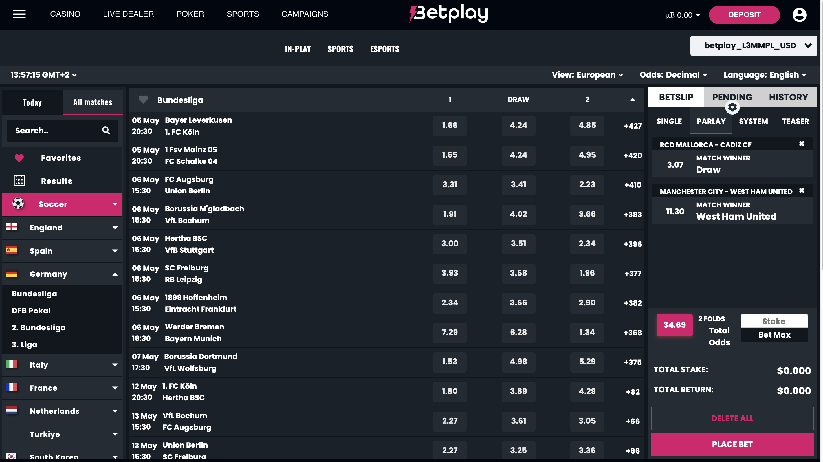
Task: Open the balance currency dropdown
Action: click(683, 15)
